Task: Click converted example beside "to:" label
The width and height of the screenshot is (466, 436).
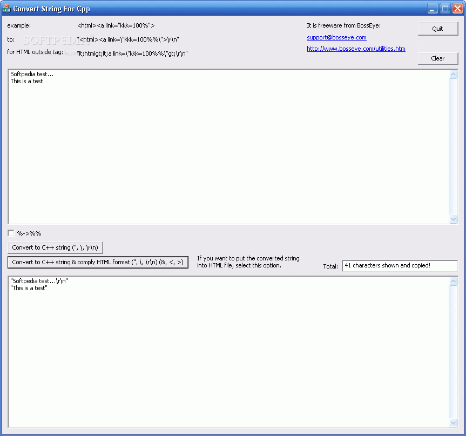Action: click(x=128, y=39)
